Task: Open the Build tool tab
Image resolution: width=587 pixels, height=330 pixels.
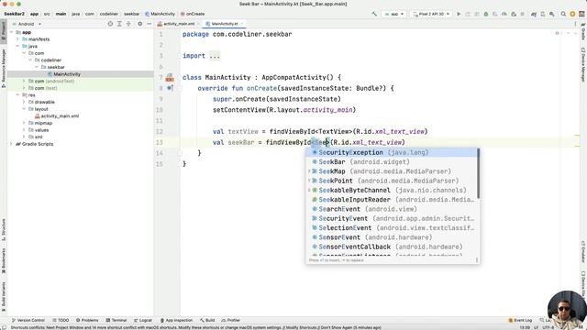Action: (x=207, y=320)
